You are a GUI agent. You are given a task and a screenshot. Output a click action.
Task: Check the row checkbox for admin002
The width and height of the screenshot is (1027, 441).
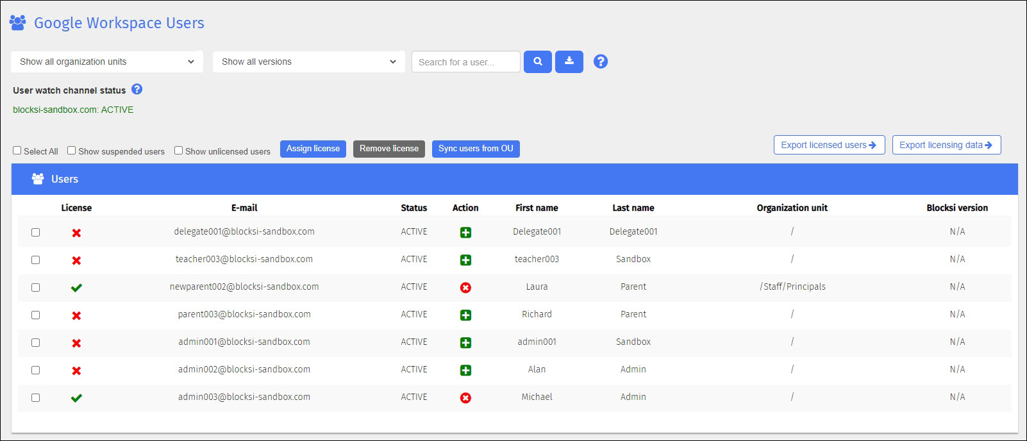tap(36, 370)
